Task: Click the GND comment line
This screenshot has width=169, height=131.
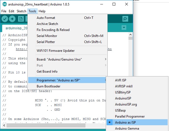Action: (31, 110)
